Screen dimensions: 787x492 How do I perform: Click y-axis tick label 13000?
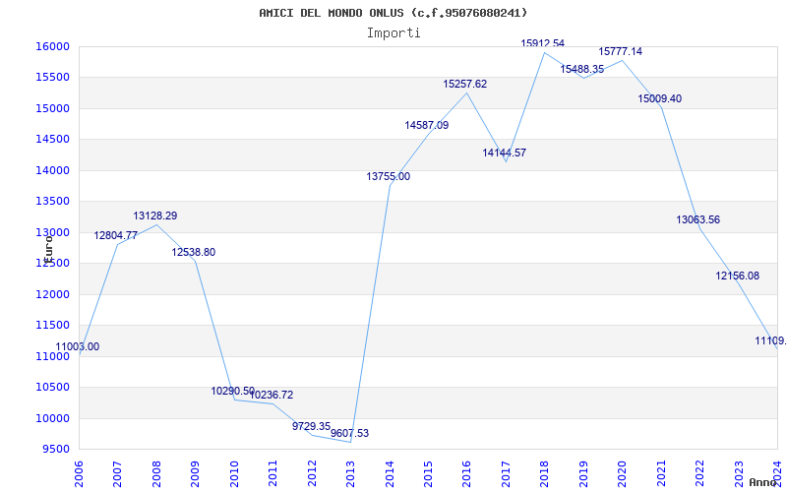52,232
